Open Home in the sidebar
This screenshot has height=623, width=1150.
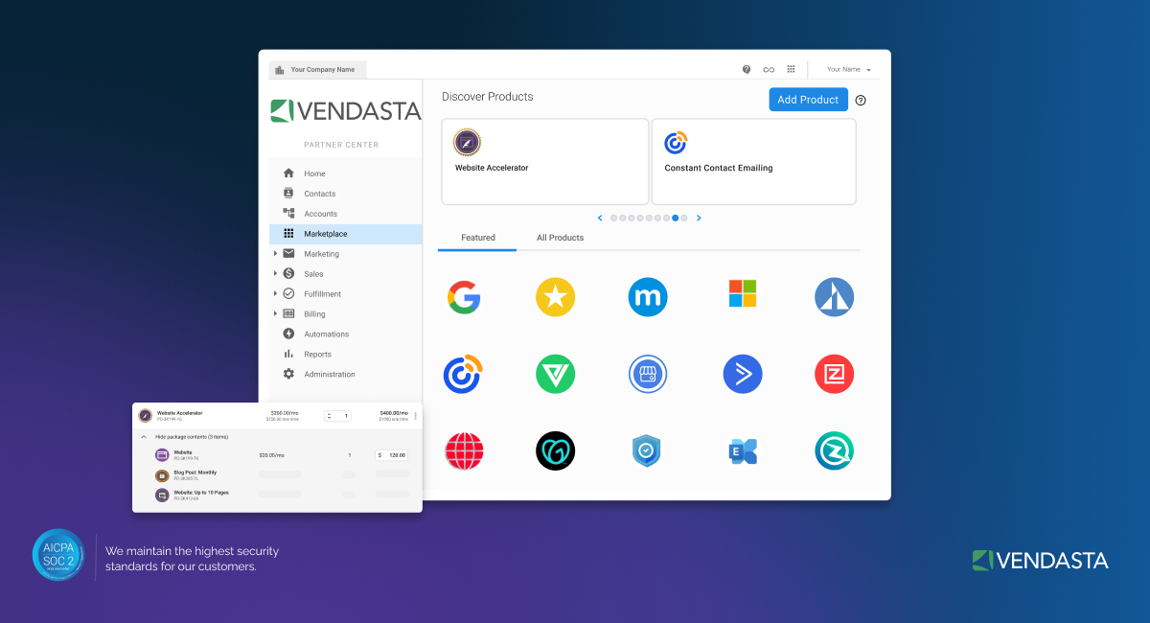pos(345,173)
